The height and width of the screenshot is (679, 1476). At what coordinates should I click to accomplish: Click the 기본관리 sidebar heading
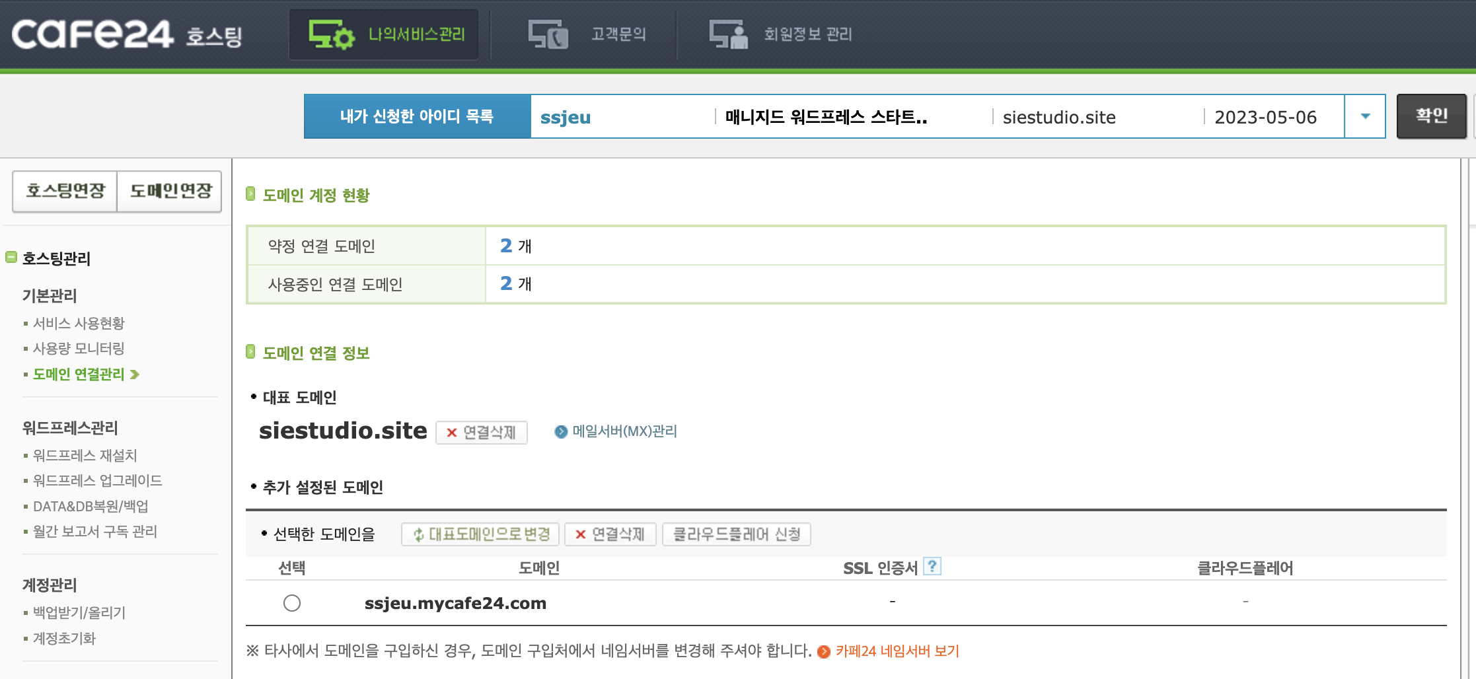tap(50, 295)
